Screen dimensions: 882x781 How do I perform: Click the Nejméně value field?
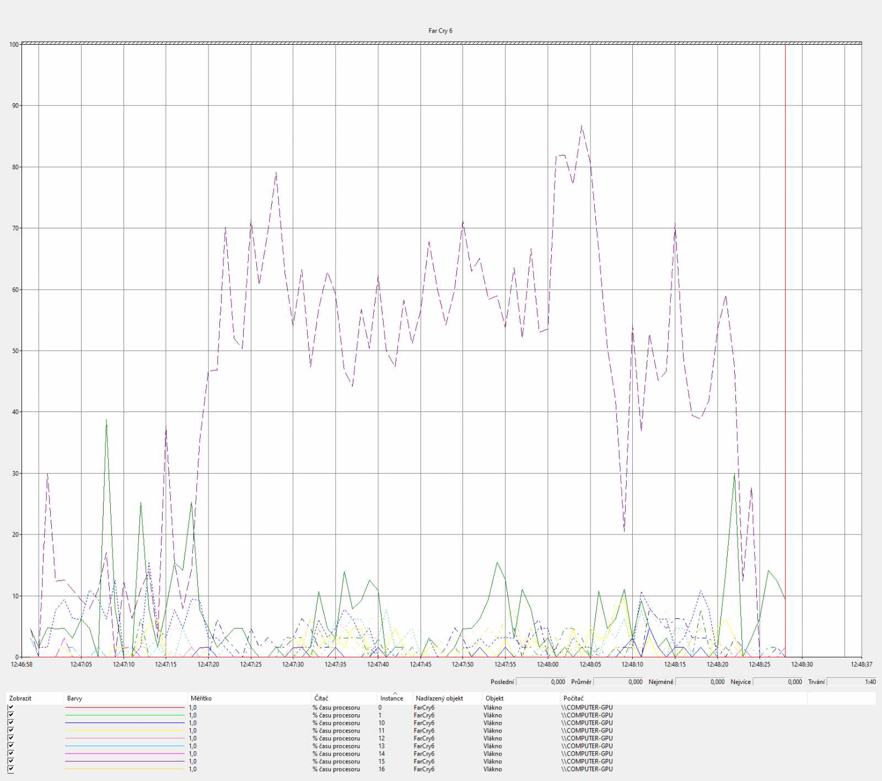(x=701, y=682)
